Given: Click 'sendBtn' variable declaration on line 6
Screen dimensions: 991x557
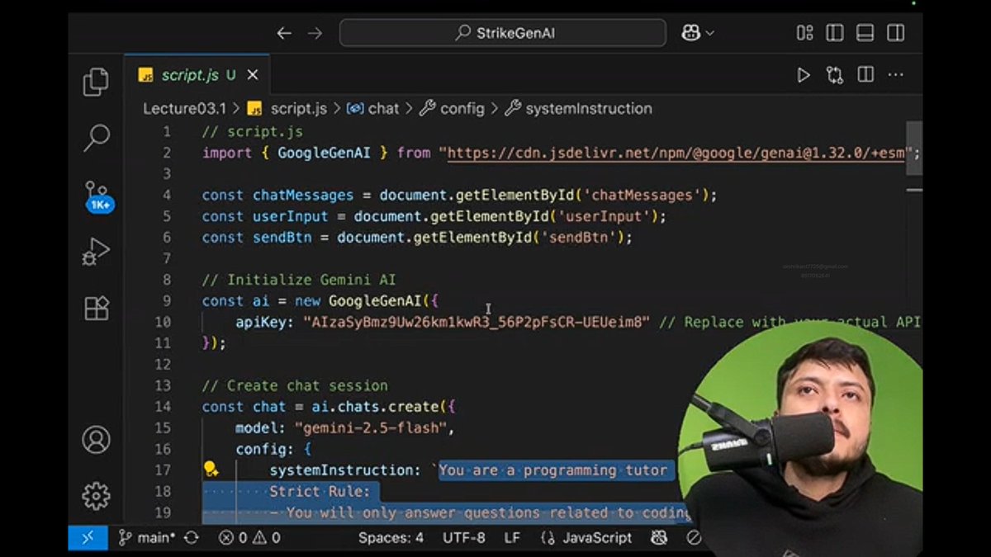Looking at the screenshot, I should (282, 237).
